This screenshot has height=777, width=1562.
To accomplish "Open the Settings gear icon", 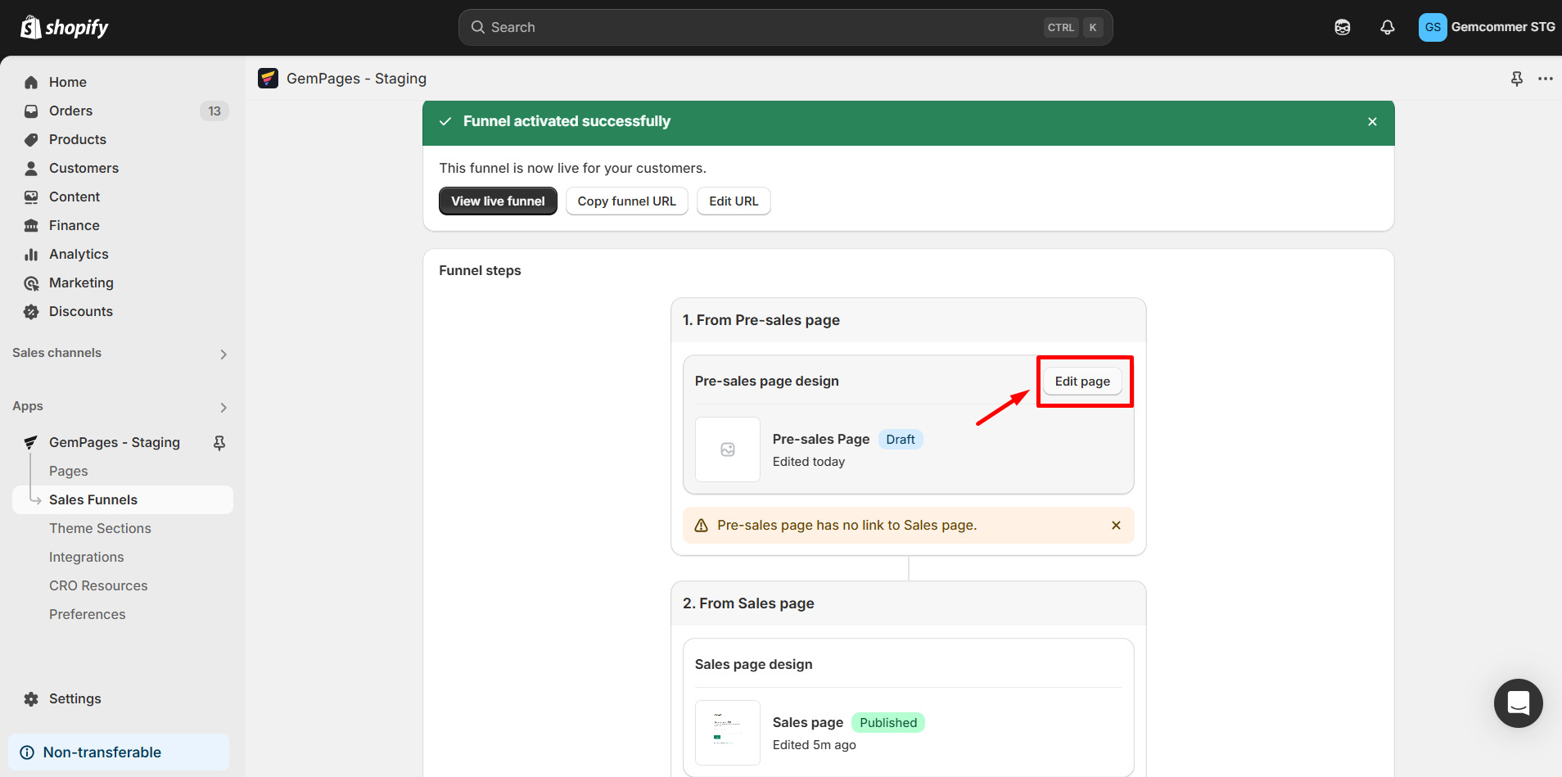I will click(x=30, y=698).
